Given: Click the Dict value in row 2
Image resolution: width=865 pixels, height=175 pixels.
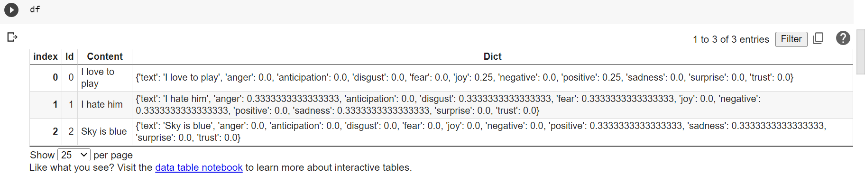Looking at the screenshot, I should (492, 132).
